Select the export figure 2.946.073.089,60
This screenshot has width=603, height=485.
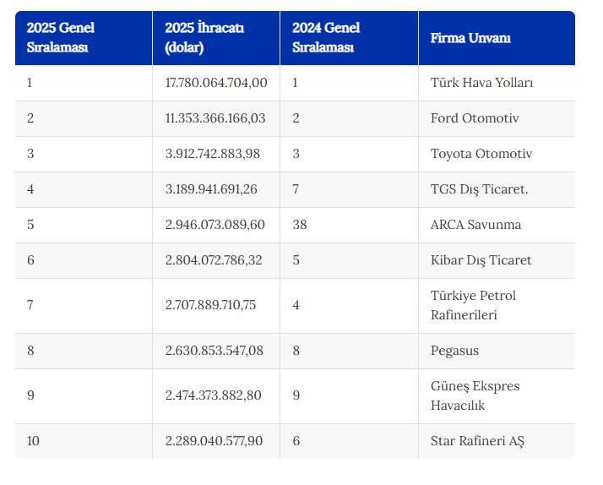coord(215,224)
